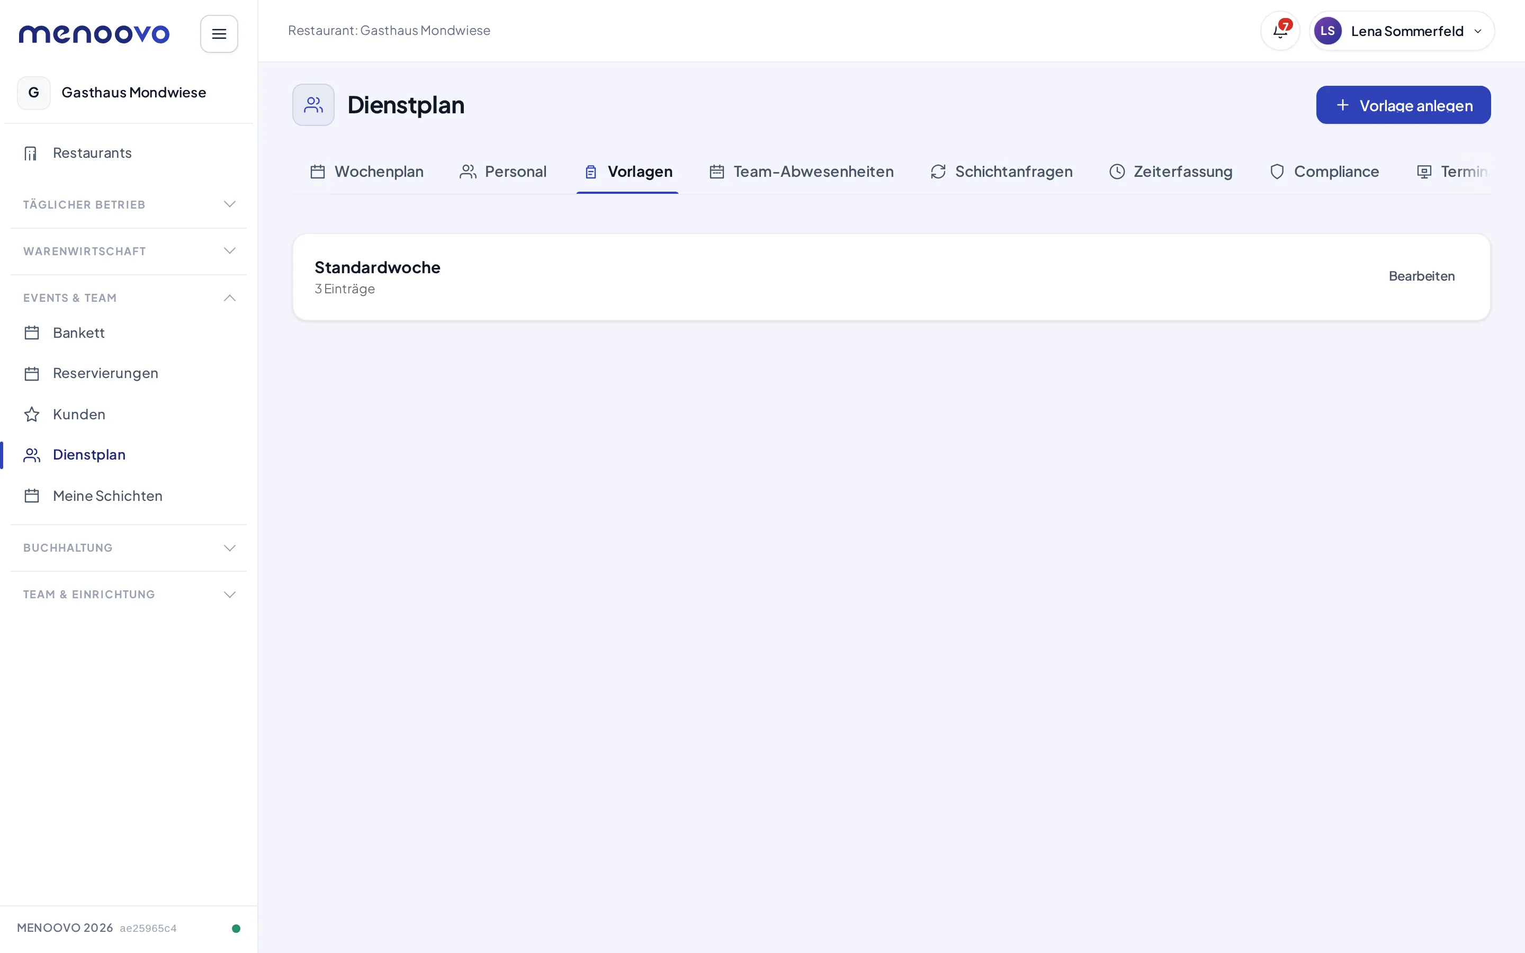
Task: Click the version hash ae25965c4
Action: tap(148, 929)
